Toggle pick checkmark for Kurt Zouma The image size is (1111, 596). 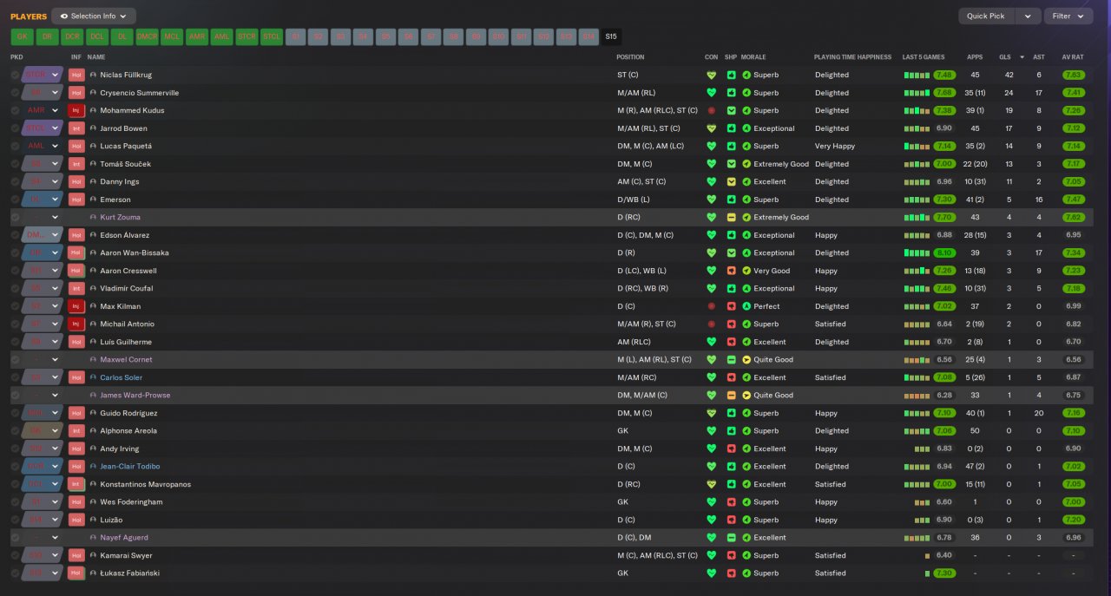click(15, 217)
